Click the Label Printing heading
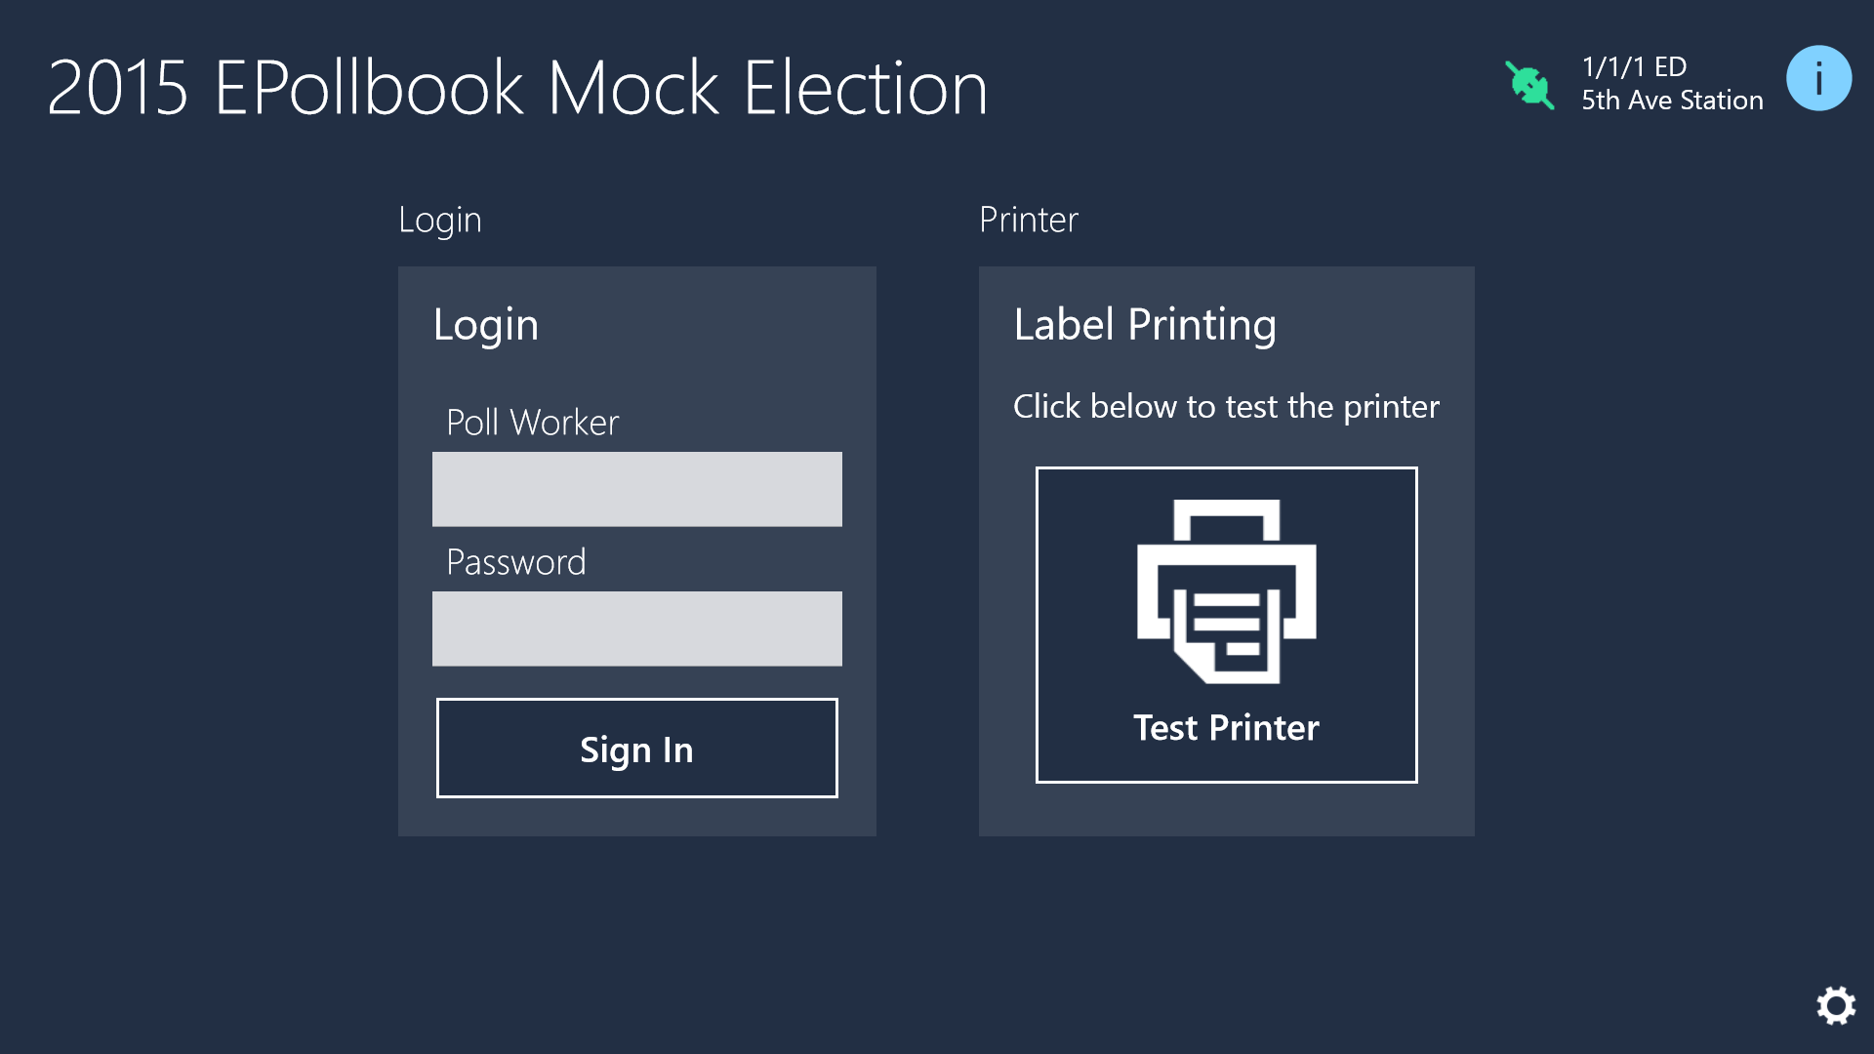1874x1054 pixels. pyautogui.click(x=1145, y=325)
